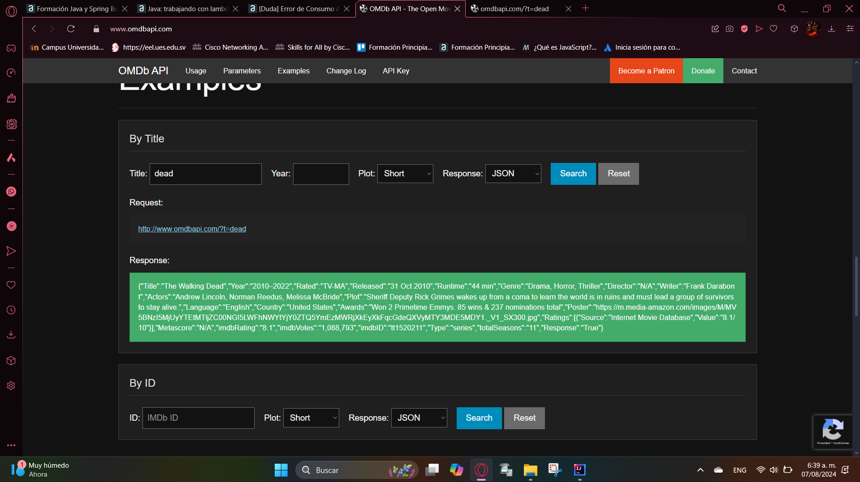Image resolution: width=860 pixels, height=482 pixels.
Task: Open the CPU chip icon in sidebar
Action: (x=11, y=124)
